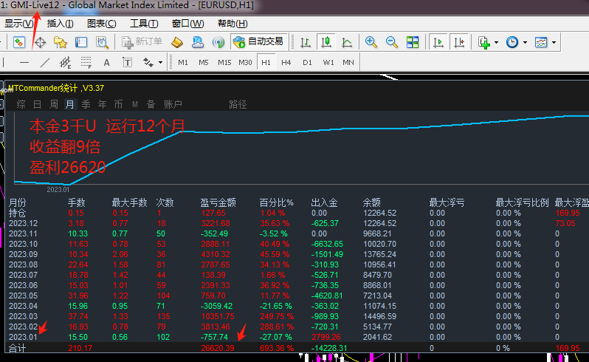Select the 月 monthly statistics tab
The height and width of the screenshot is (362, 589).
70,104
